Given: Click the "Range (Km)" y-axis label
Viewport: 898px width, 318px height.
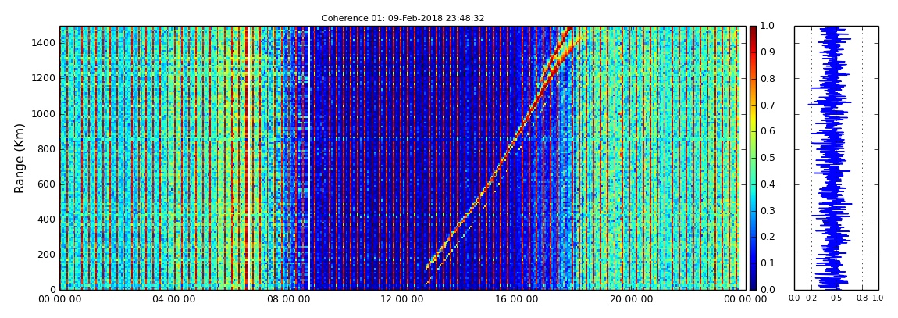Looking at the screenshot, I should point(19,158).
